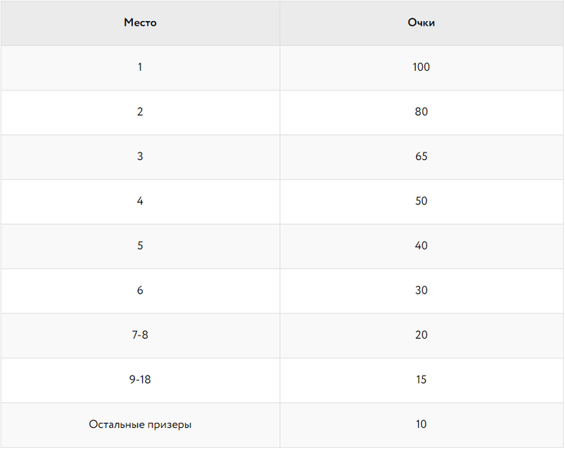Select the cell with place 3

(x=140, y=157)
